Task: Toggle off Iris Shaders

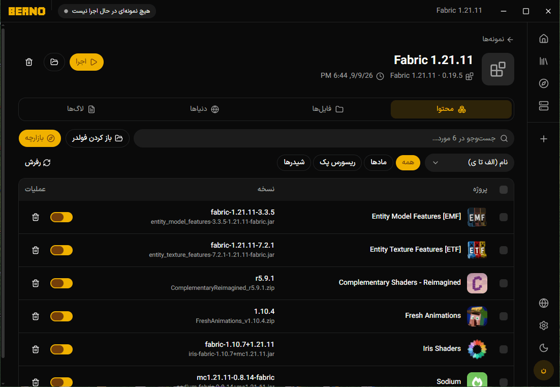Action: [61, 349]
